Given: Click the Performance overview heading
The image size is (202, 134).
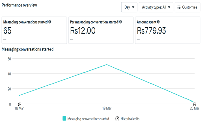Looking at the screenshot, I should click(x=19, y=5).
